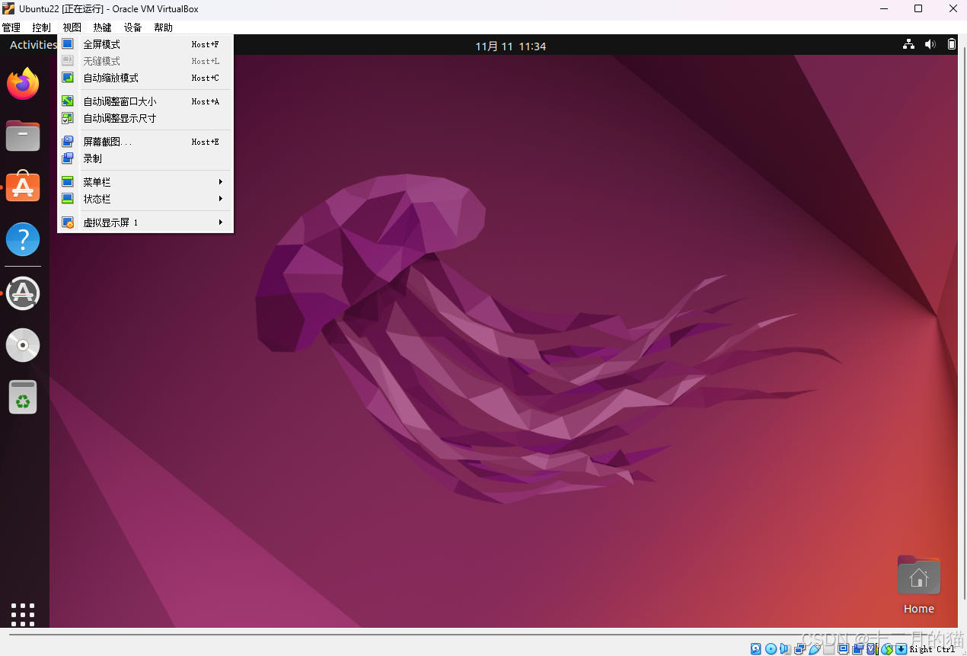Open Ubuntu Software orange bag icon
Viewport: 967px width, 656px height.
point(23,187)
